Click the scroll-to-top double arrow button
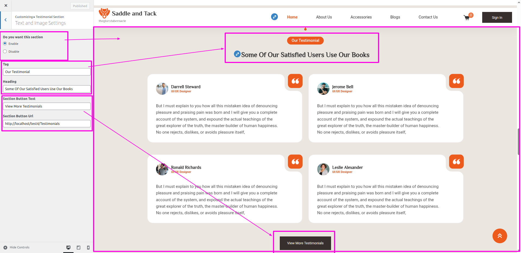The width and height of the screenshot is (521, 253). pyautogui.click(x=500, y=236)
